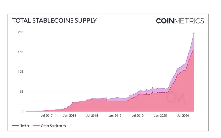Click the 10B y-axis label

pos(21,72)
